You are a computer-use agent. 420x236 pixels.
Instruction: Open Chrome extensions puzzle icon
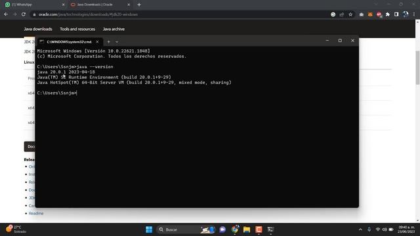click(388, 14)
